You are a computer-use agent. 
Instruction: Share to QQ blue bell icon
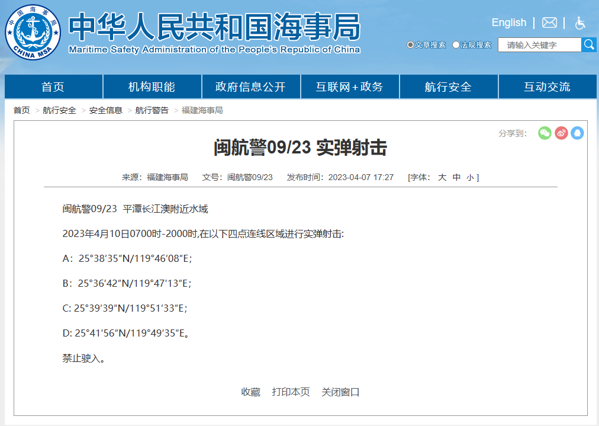(577, 133)
